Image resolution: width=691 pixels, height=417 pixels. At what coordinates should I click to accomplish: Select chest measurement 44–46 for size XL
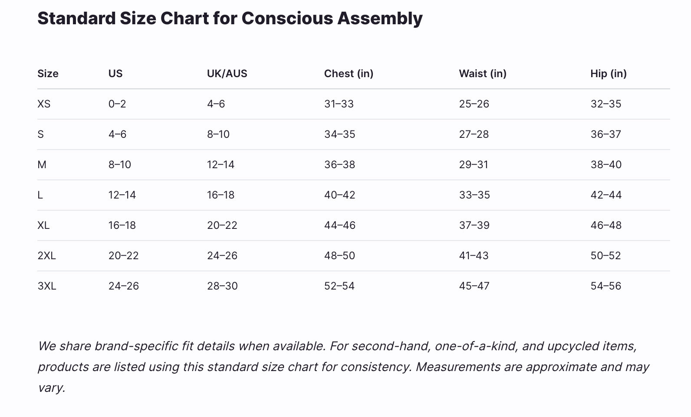[x=339, y=225]
